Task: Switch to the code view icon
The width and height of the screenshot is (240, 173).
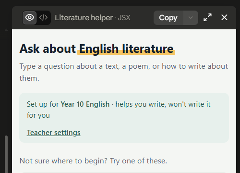Action: 43,18
